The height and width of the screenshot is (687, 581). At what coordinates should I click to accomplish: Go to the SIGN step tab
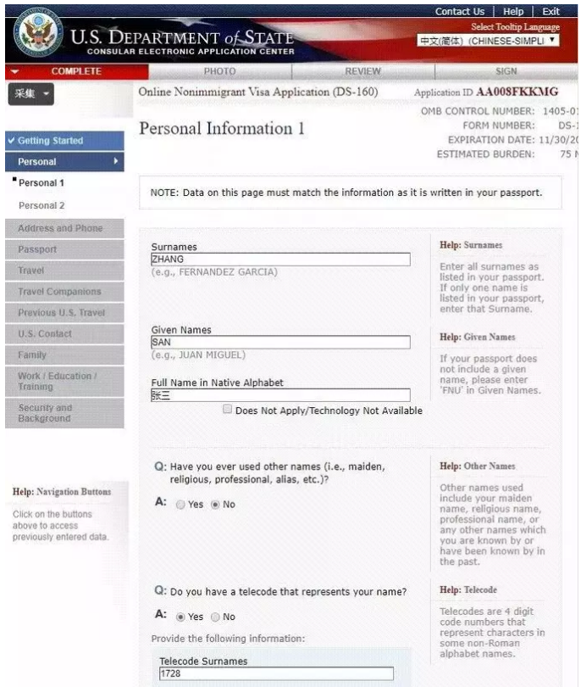click(506, 72)
